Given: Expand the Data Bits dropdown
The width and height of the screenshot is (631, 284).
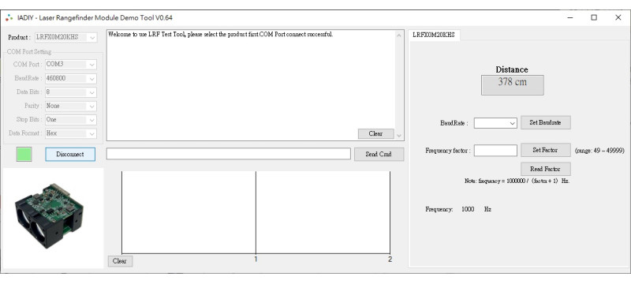Looking at the screenshot, I should (71, 92).
